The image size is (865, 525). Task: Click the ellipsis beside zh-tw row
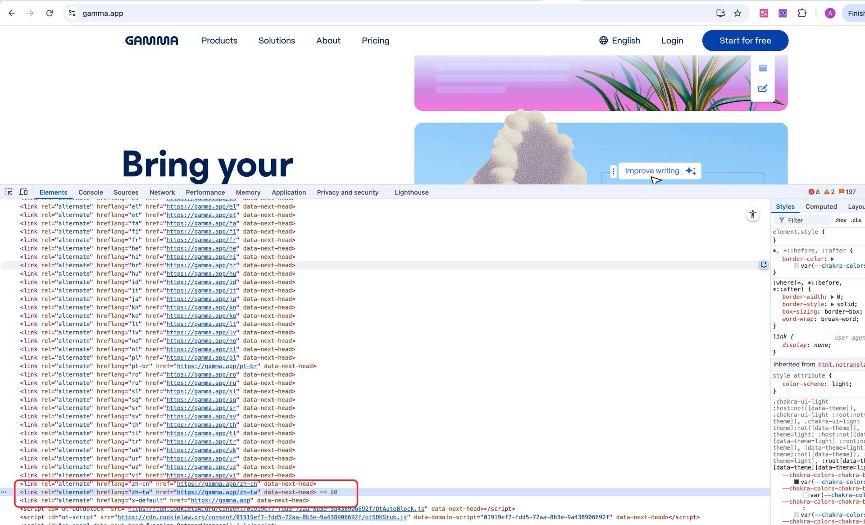4,492
